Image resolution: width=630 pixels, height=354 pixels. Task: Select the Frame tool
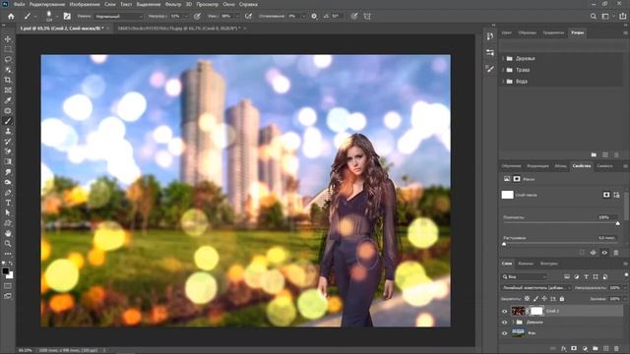[8, 90]
